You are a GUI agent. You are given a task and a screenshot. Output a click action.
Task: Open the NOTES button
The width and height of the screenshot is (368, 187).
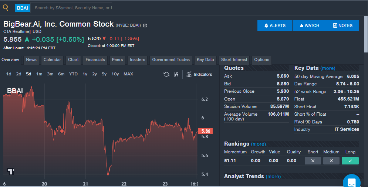(x=342, y=25)
